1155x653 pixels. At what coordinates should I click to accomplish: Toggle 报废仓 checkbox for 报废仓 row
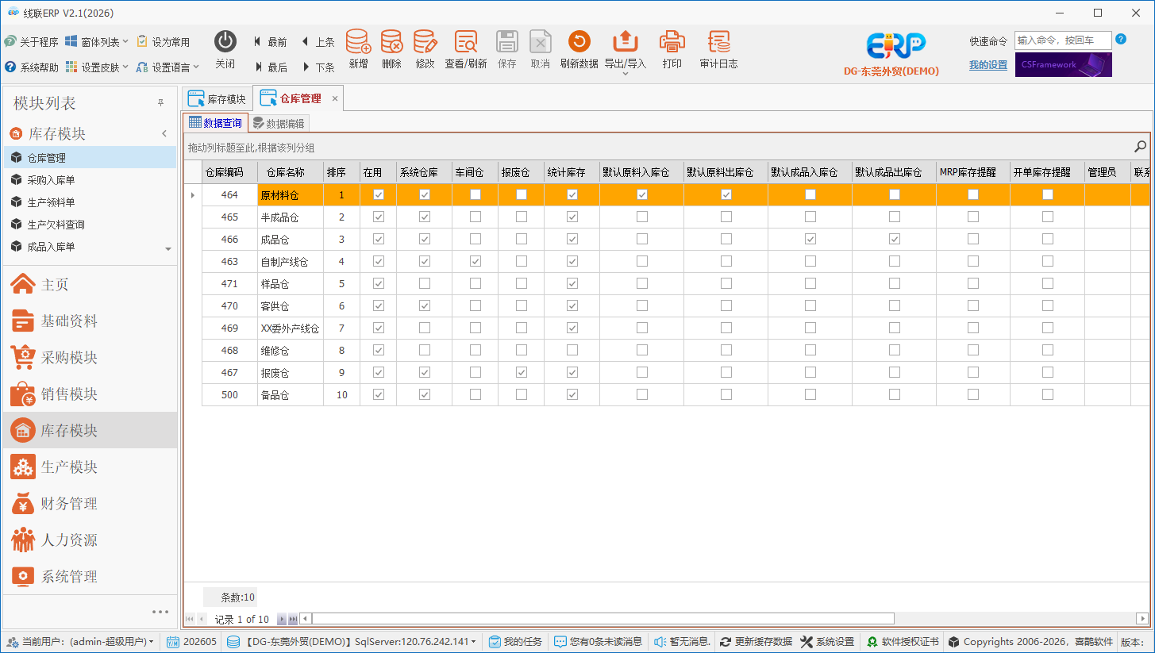click(x=522, y=372)
